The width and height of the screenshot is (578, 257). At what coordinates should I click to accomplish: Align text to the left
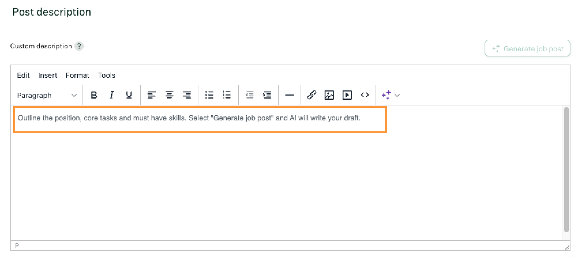click(151, 95)
